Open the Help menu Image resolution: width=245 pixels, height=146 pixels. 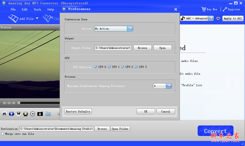coord(51,9)
